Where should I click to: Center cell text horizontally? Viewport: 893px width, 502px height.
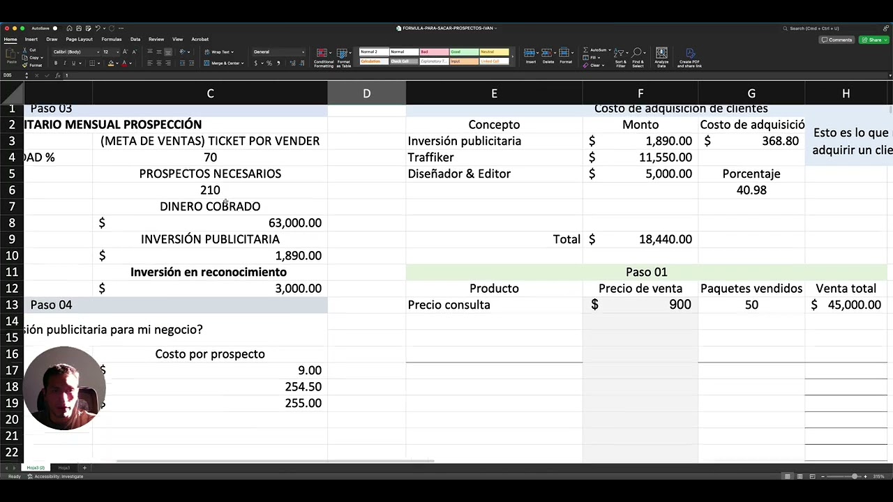(x=159, y=63)
